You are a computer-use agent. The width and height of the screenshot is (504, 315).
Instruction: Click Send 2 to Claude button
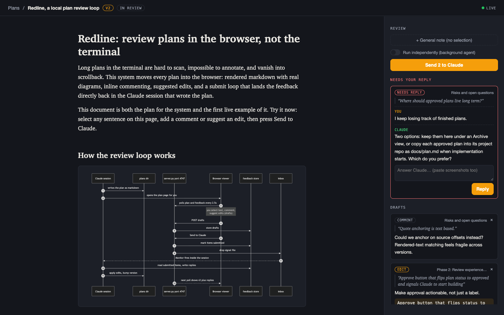point(444,65)
